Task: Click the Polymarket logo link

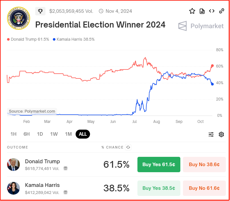Action: click(x=201, y=26)
